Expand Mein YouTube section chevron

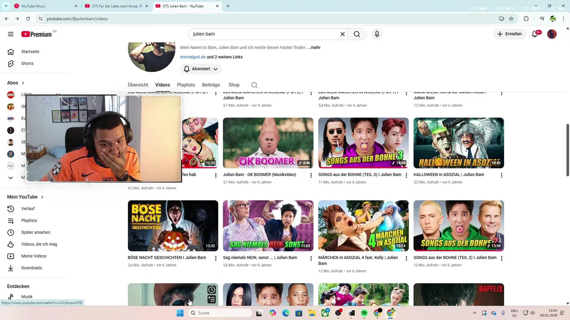click(42, 197)
